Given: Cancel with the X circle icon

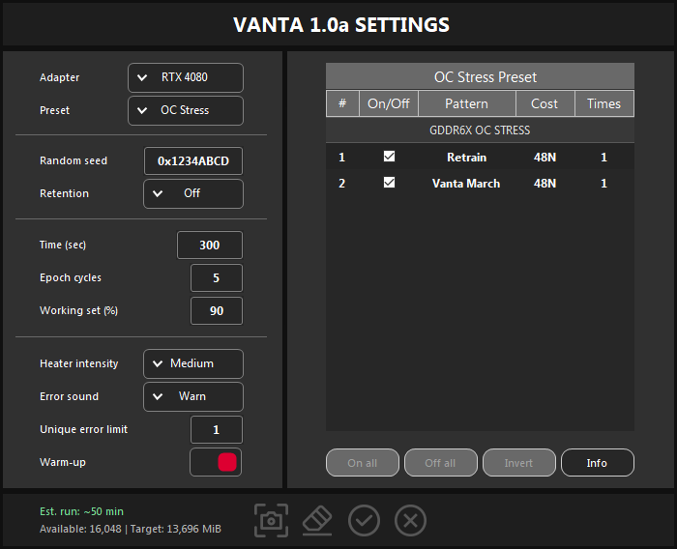Looking at the screenshot, I should (410, 521).
